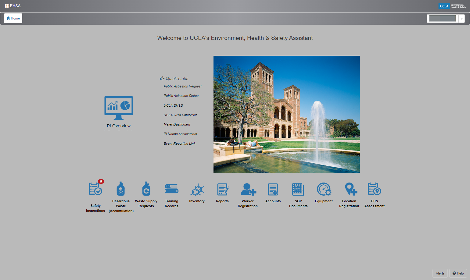Click the Quick Links heading
This screenshot has width=470, height=280.
click(x=174, y=79)
